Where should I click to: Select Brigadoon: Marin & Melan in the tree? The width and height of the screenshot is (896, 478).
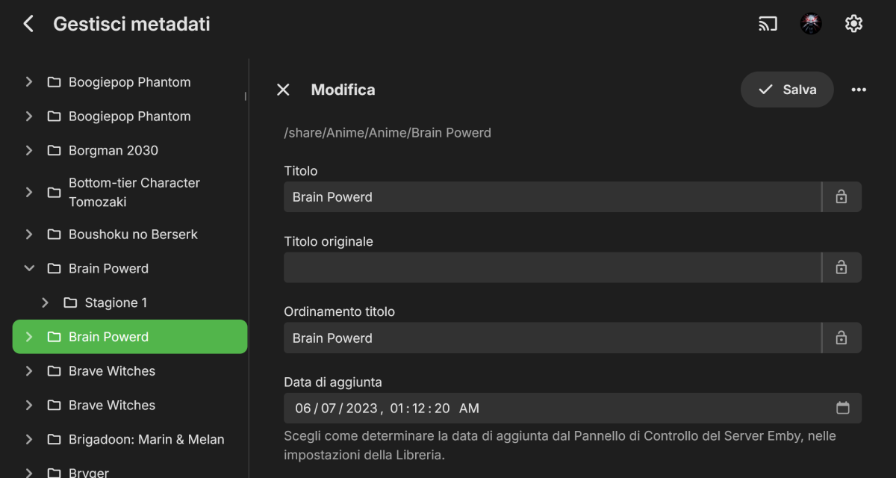146,439
